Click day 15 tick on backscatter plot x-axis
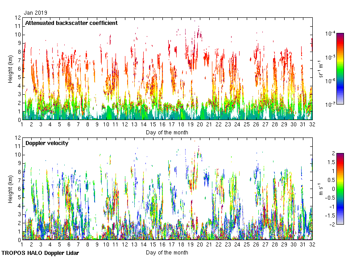Viewport: 348px width, 258px height. pyautogui.click(x=153, y=125)
